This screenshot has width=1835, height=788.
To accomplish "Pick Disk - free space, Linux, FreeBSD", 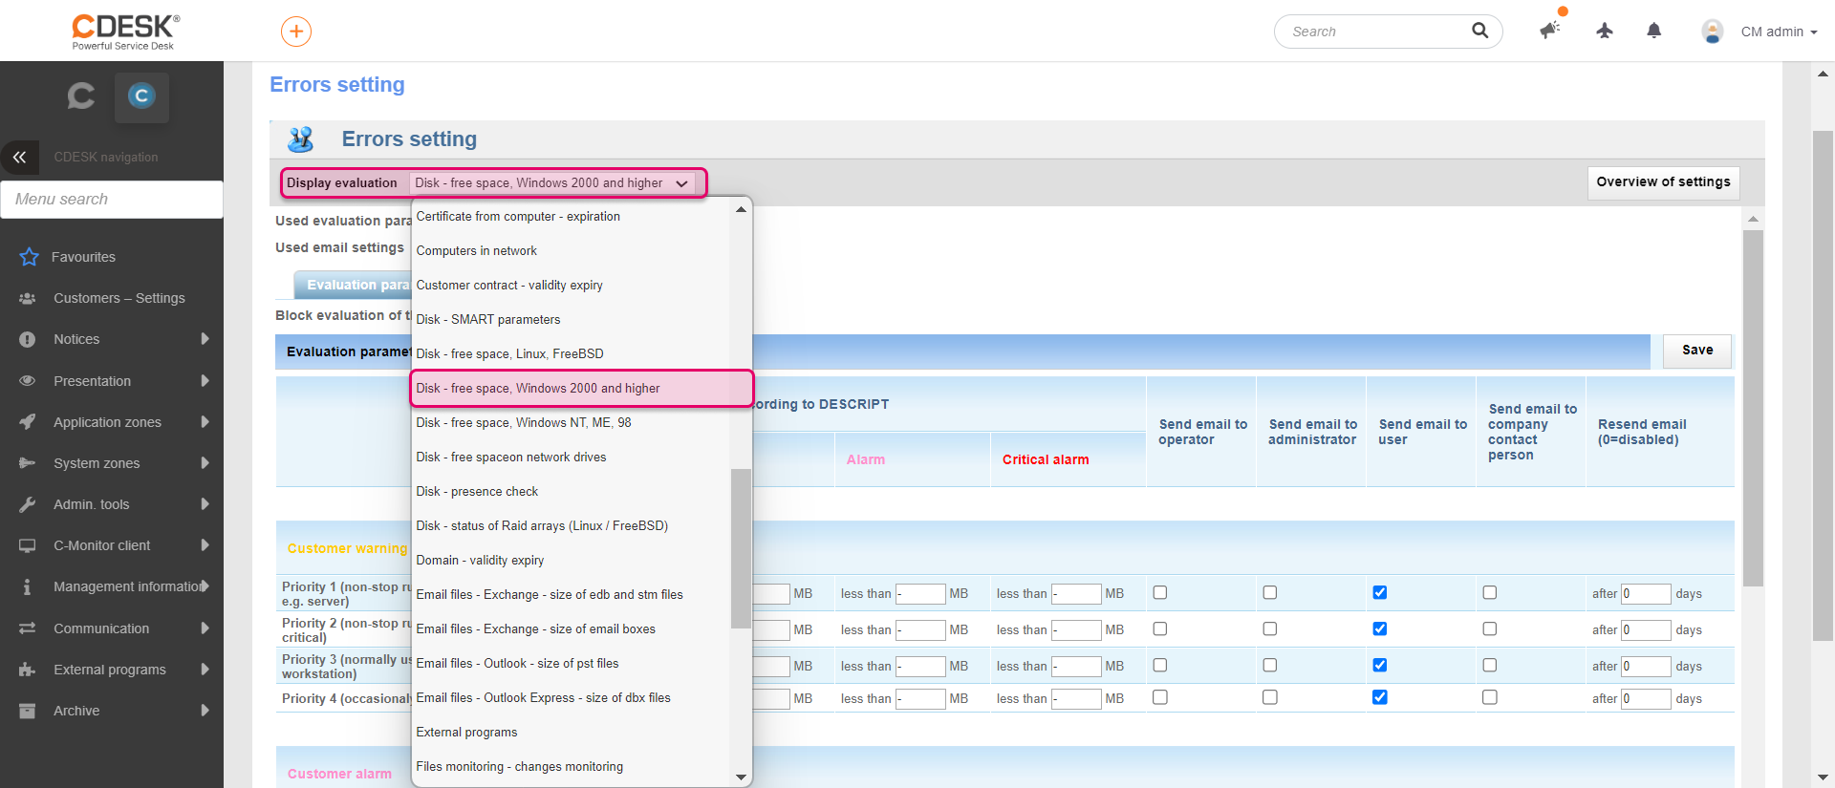I will coord(571,354).
